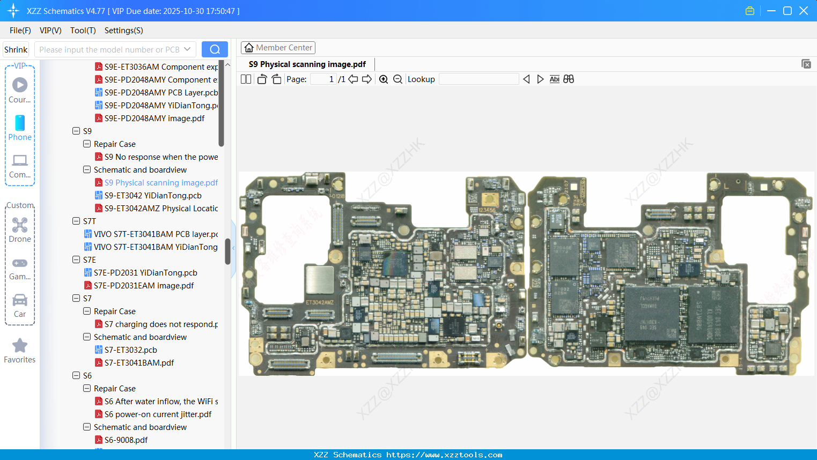
Task: Click the blue search button
Action: [x=215, y=49]
